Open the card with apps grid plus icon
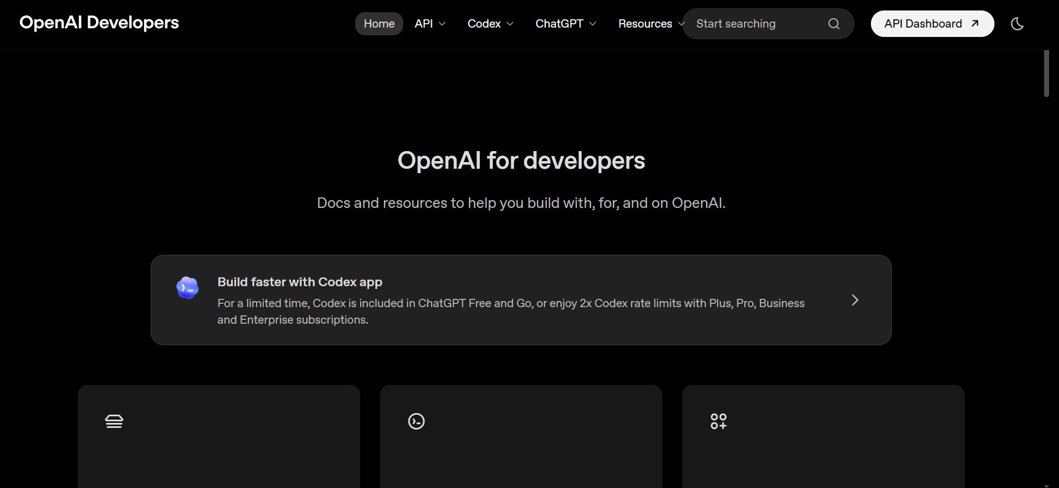This screenshot has width=1059, height=488. coord(823,436)
